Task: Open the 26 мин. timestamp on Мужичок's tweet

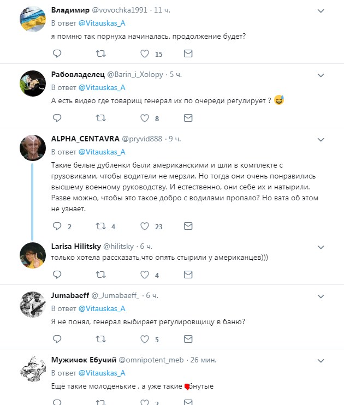Action: pos(203,360)
